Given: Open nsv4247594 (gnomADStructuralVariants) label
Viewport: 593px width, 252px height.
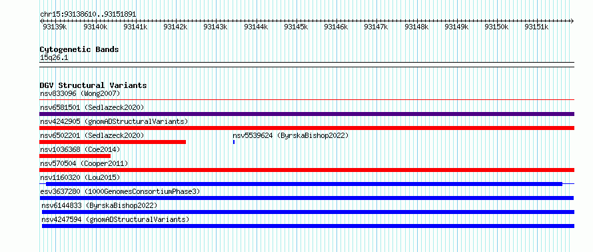Looking at the screenshot, I should pos(115,219).
